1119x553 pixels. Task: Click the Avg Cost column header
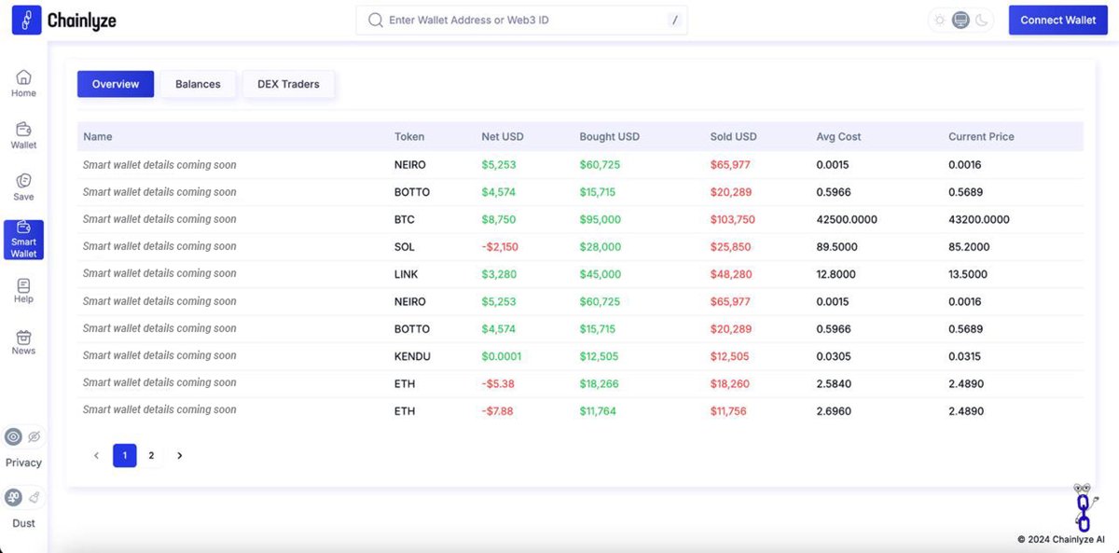coord(839,136)
